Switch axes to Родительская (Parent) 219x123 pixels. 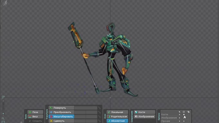(x=118, y=117)
